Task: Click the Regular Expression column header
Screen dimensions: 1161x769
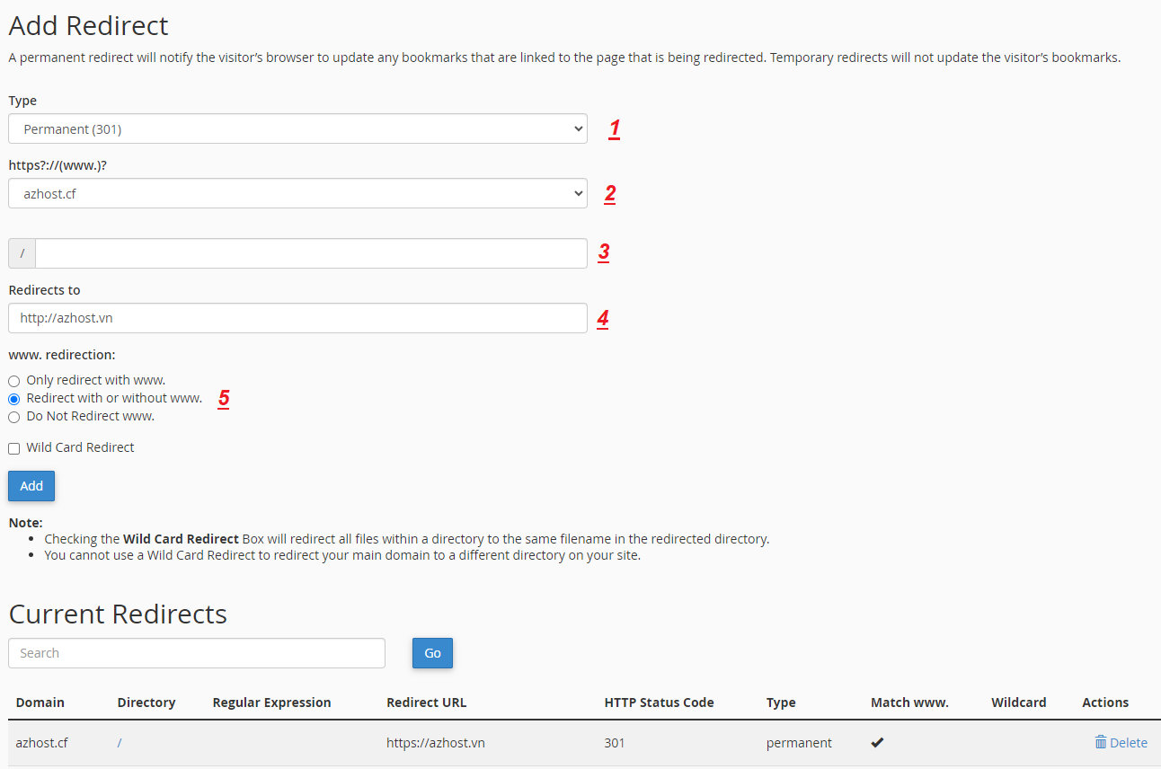Action: (x=271, y=703)
